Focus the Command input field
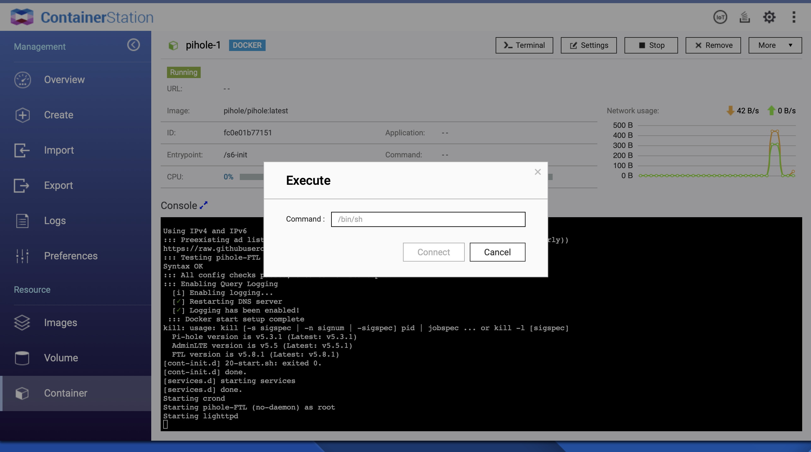This screenshot has width=811, height=452. 428,219
